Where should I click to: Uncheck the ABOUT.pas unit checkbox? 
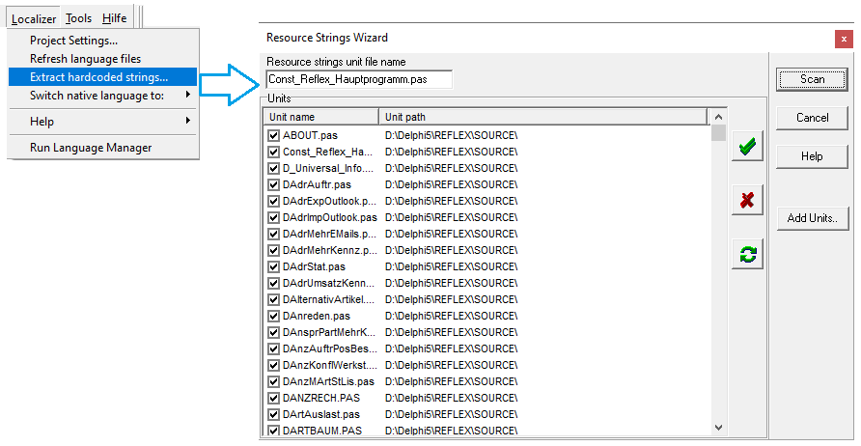[x=273, y=135]
